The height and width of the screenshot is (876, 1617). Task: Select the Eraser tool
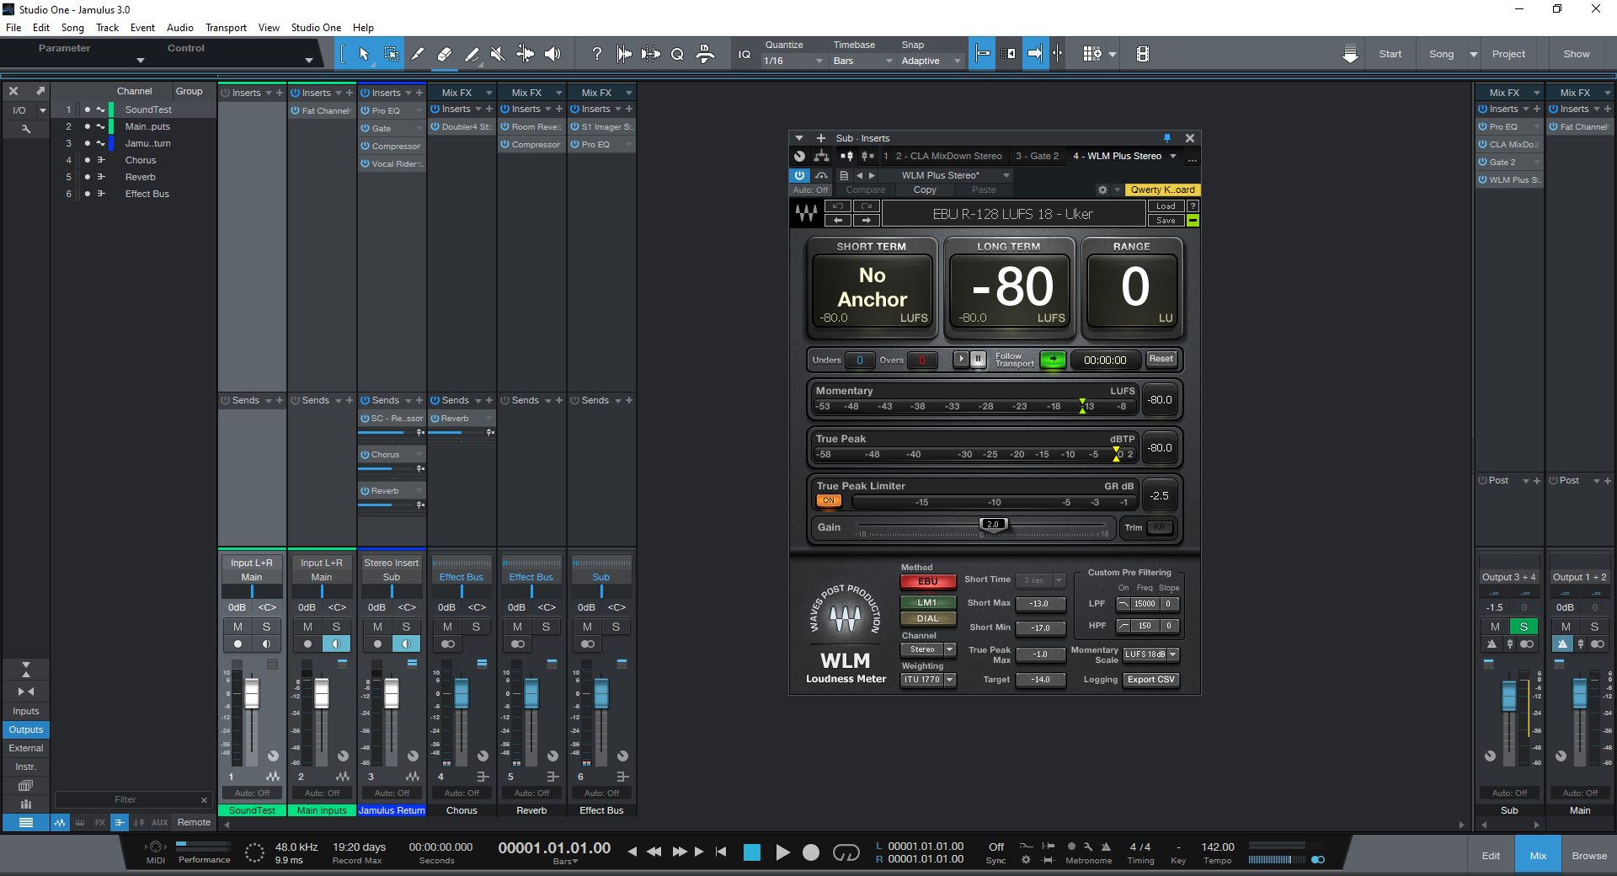click(444, 54)
